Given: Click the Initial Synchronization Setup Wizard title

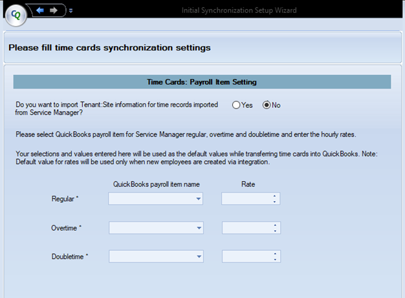Looking at the screenshot, I should [239, 10].
